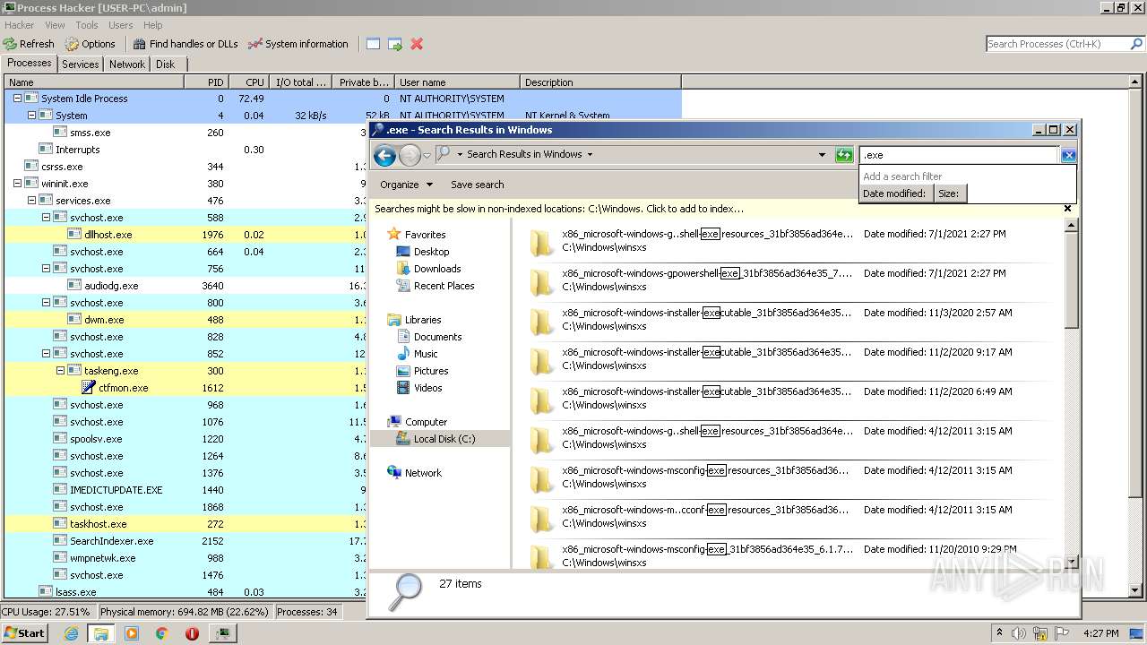Open Chrome from the taskbar
1147x645 pixels.
tap(161, 633)
